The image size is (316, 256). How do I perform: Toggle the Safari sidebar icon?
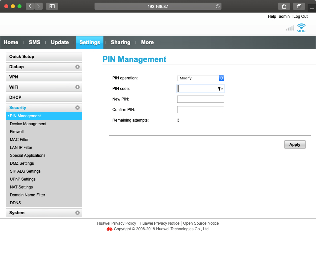click(52, 6)
